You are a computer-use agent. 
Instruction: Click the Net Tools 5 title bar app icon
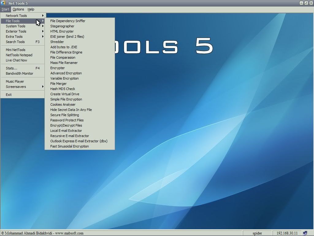point(3,3)
